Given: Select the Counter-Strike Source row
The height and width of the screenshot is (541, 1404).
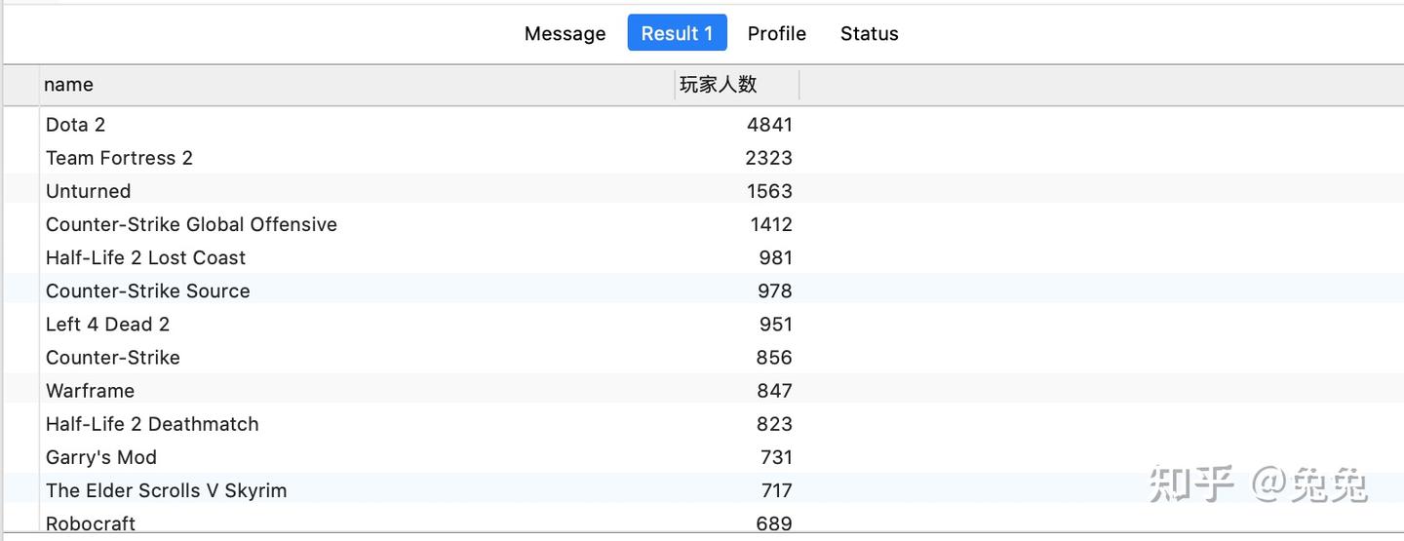Looking at the screenshot, I should pos(147,290).
